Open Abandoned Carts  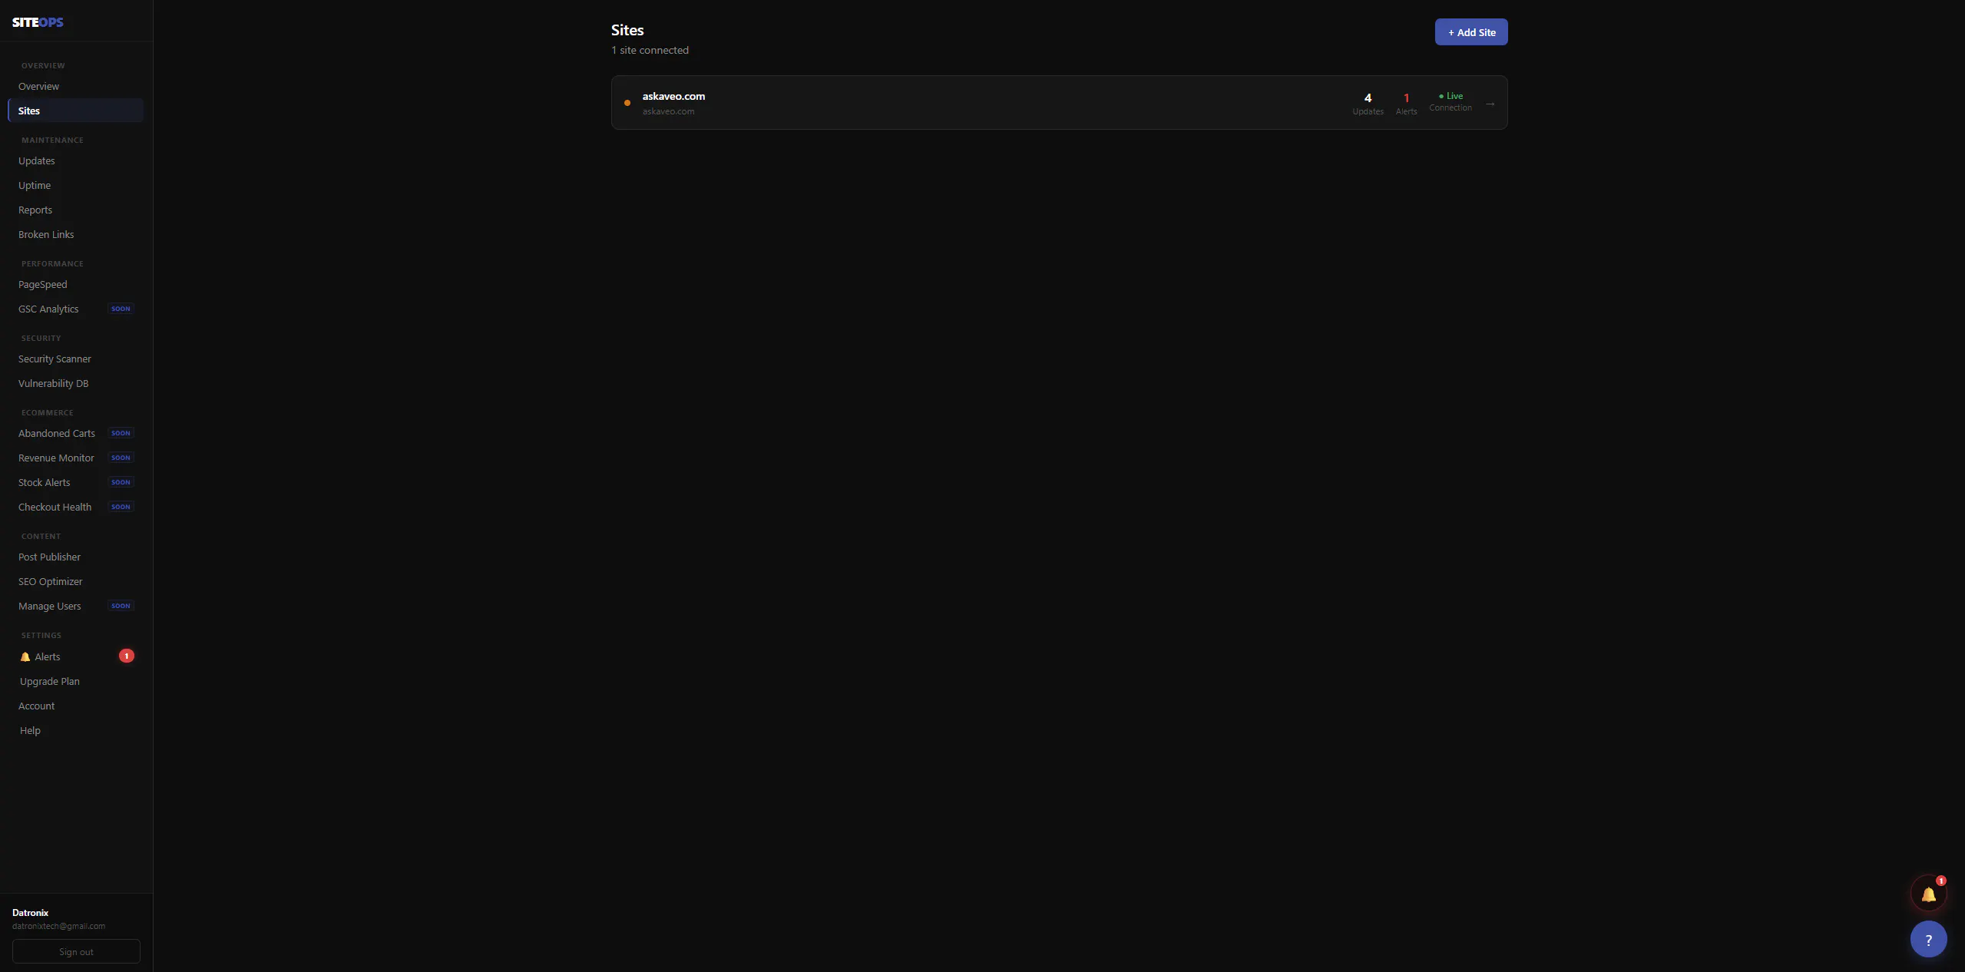point(75,433)
